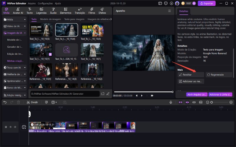This screenshot has height=147, width=236.
Task: Open the Arquivo menu
Action: click(32, 3)
